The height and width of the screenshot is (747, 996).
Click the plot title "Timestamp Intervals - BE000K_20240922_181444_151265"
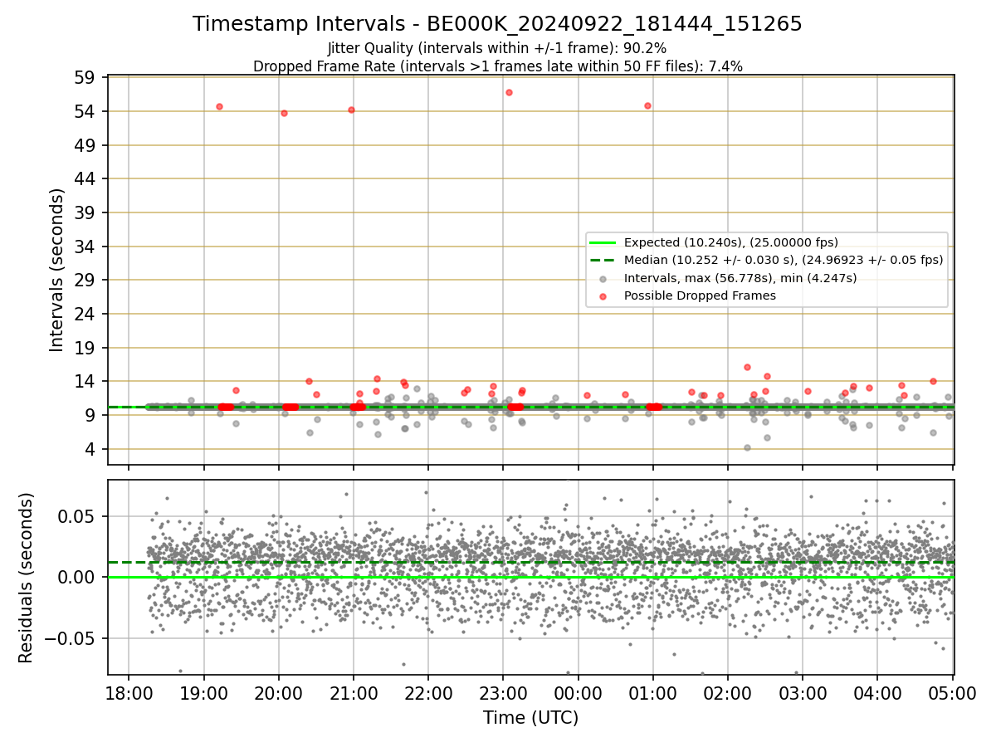point(497,24)
